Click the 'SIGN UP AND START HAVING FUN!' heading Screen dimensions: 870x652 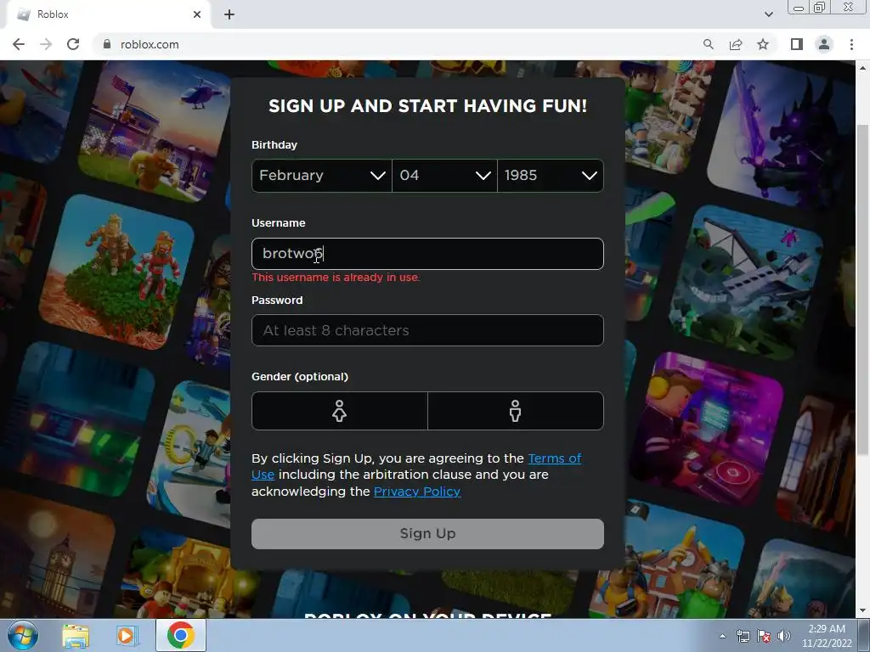(427, 106)
